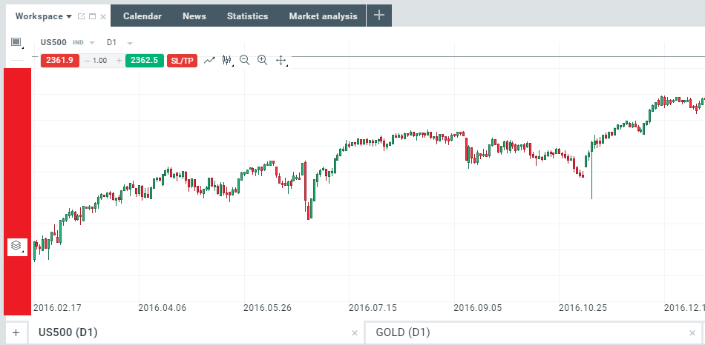Zoom out the US500 chart
705x345 pixels.
(x=245, y=60)
